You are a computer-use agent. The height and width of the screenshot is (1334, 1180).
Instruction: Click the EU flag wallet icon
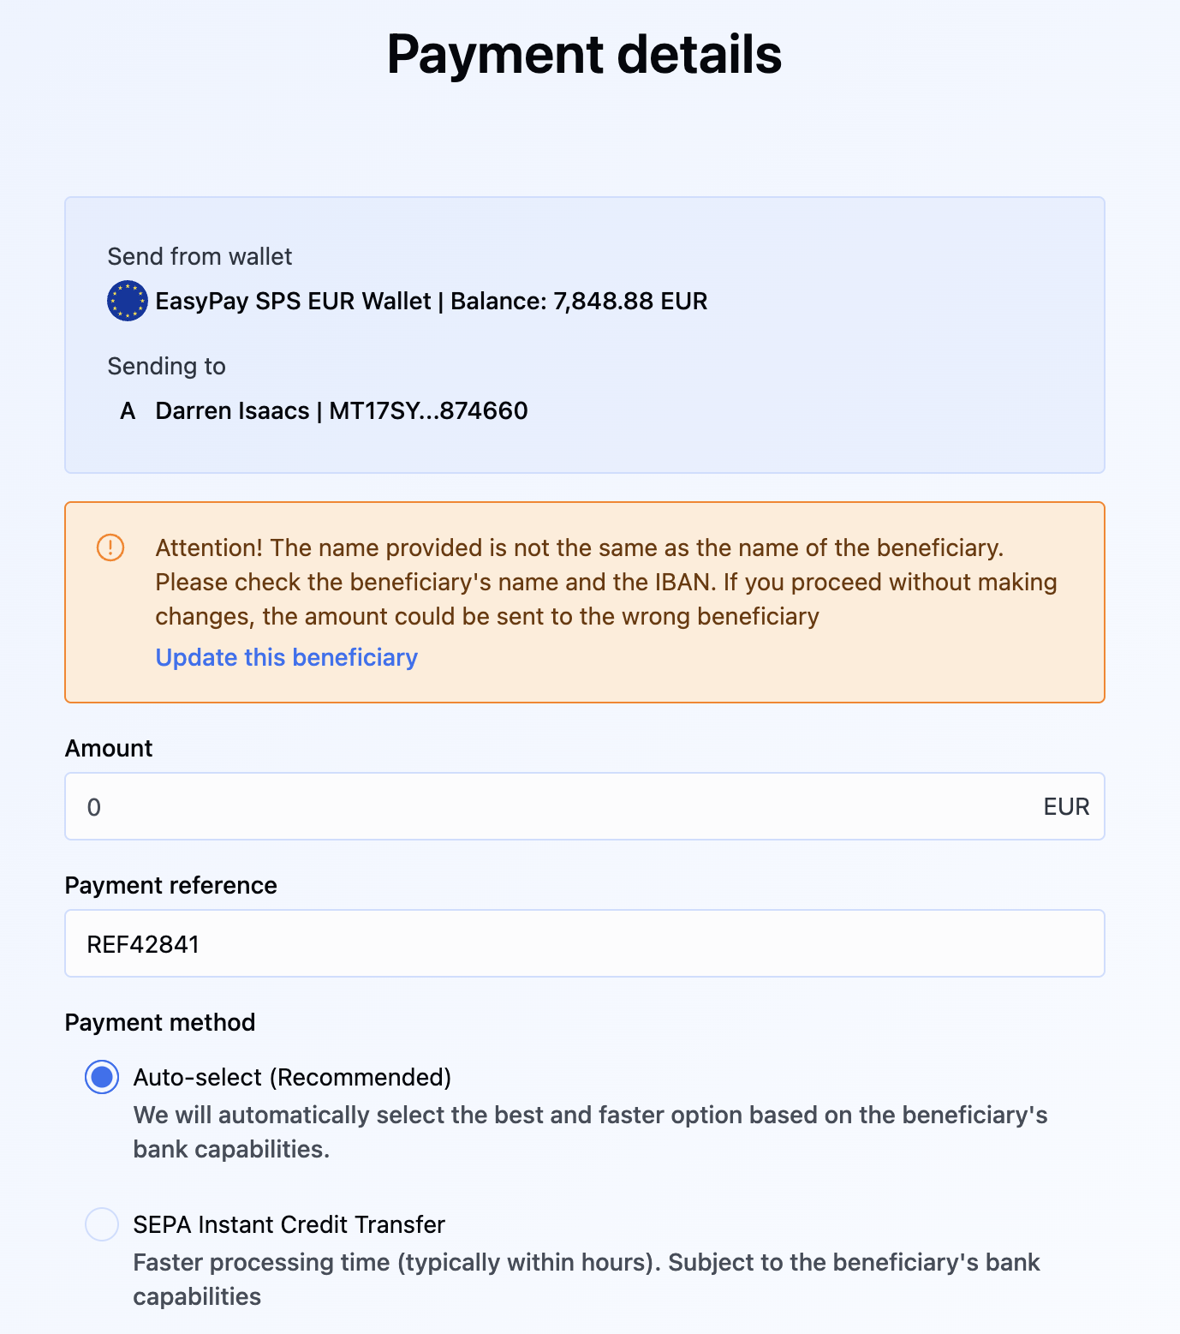tap(128, 302)
